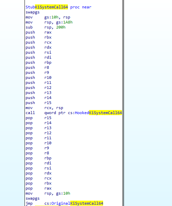Select the final swapgs instruction
Screen dimensions: 172x206
point(33,199)
